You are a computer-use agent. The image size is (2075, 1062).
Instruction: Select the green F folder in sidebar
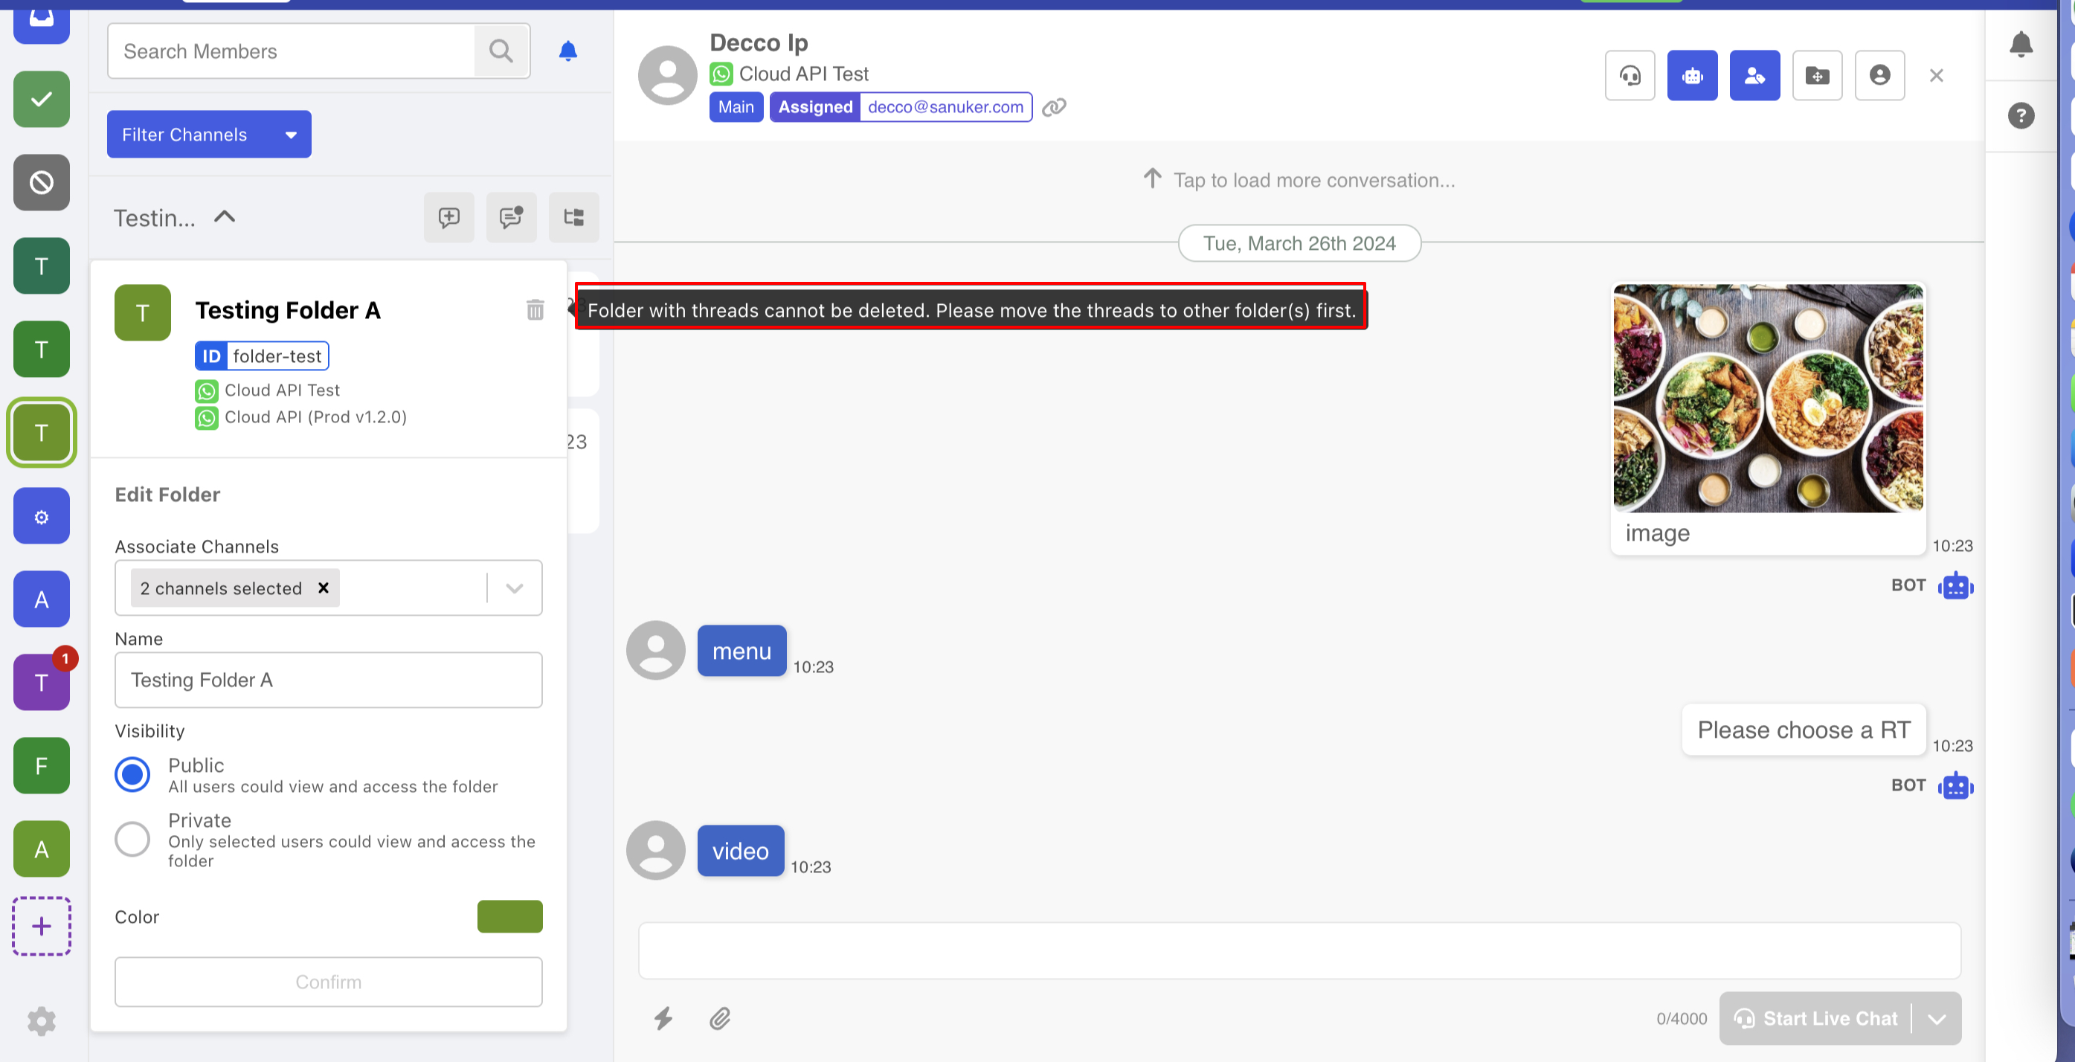[x=41, y=765]
